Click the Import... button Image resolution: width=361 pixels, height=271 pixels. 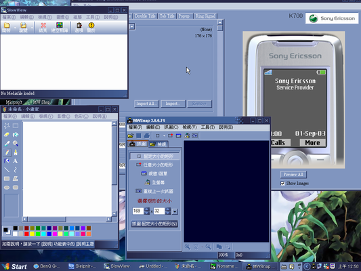[x=173, y=104]
